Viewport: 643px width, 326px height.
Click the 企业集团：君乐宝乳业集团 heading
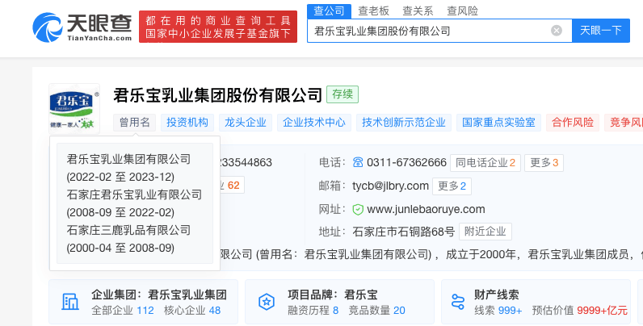159,295
